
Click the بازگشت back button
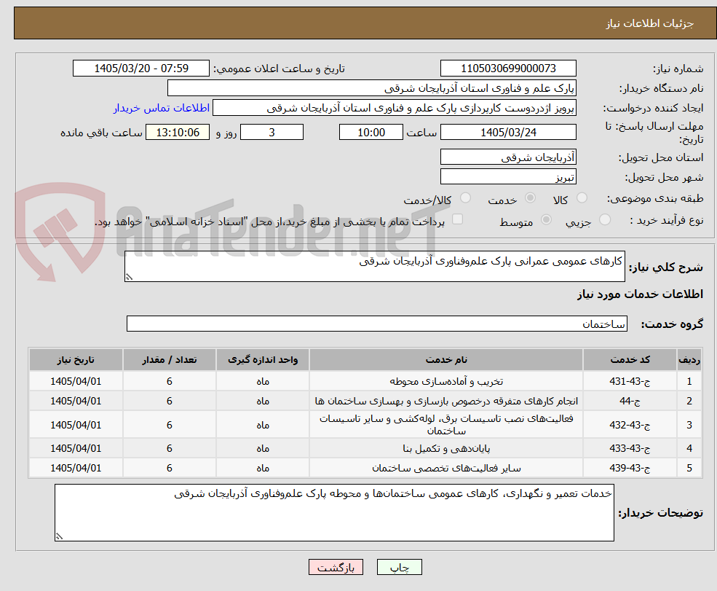click(x=336, y=567)
